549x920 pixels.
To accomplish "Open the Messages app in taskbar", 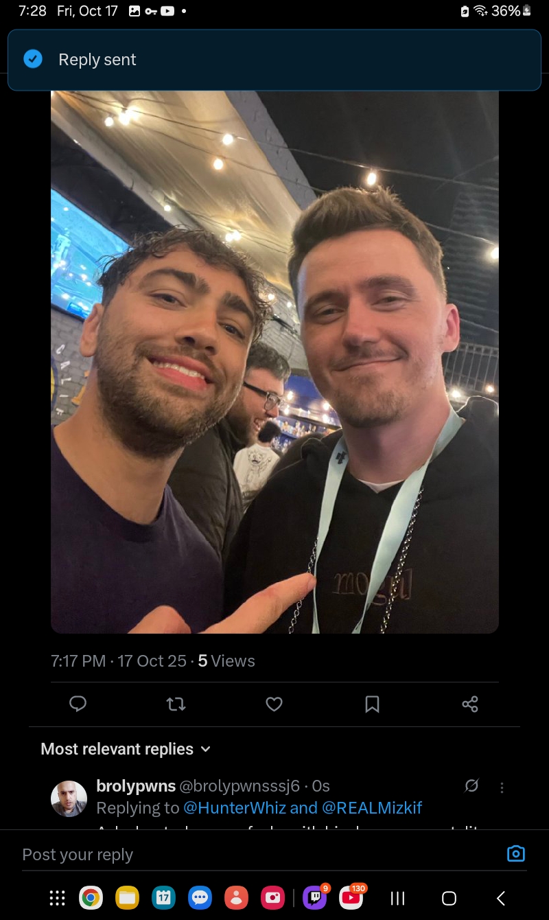I will (200, 897).
